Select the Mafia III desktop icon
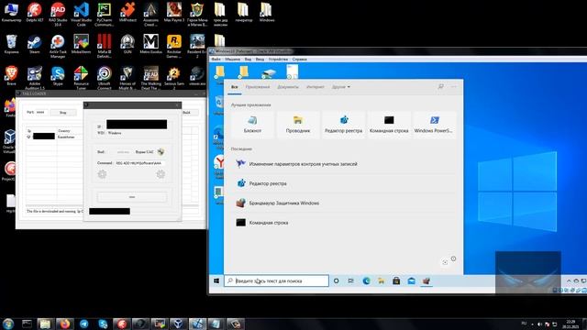587x330 pixels. pyautogui.click(x=104, y=46)
